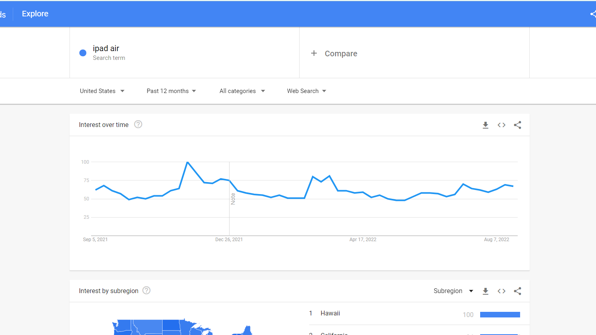Open help for Interest by subregion
Viewport: 596px width, 335px height.
point(147,291)
